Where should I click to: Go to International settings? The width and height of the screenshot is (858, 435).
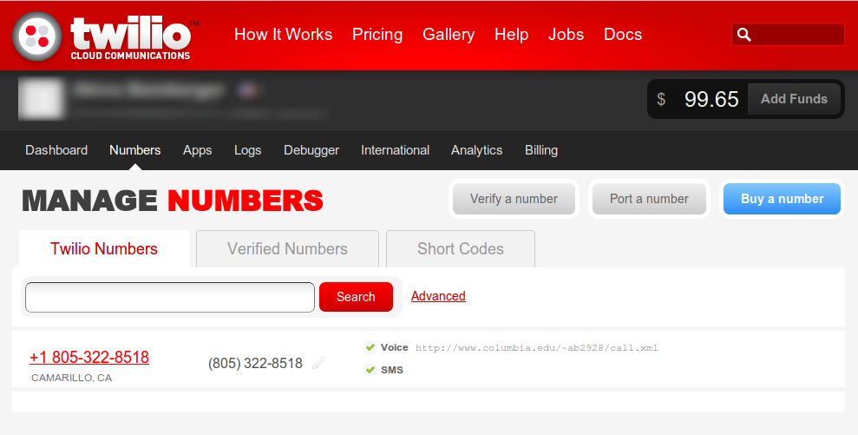(x=395, y=150)
